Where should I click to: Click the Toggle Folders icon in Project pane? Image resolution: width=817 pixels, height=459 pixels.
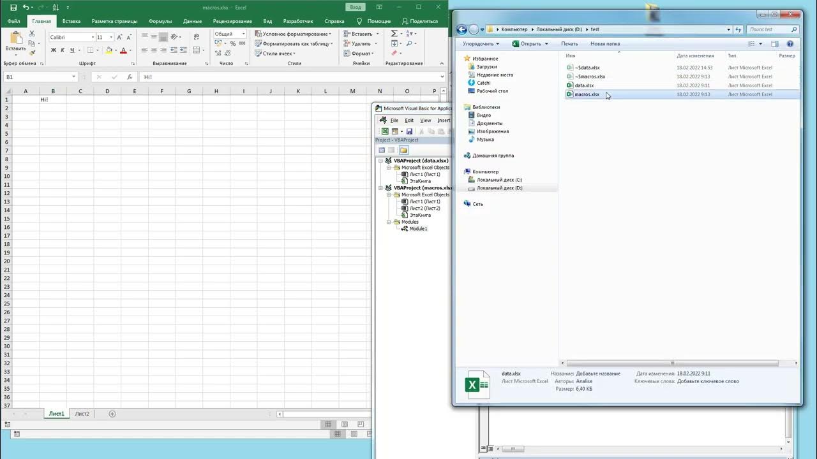(x=403, y=150)
